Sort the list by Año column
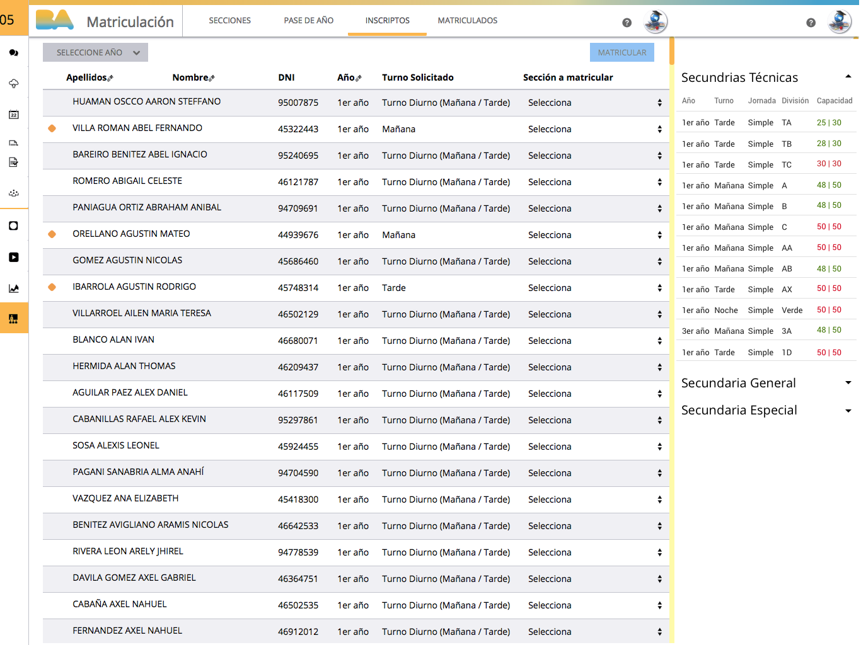The width and height of the screenshot is (861, 645). coord(359,78)
